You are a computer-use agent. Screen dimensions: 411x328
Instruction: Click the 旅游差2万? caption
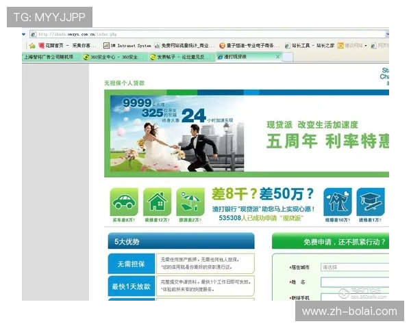point(190,220)
